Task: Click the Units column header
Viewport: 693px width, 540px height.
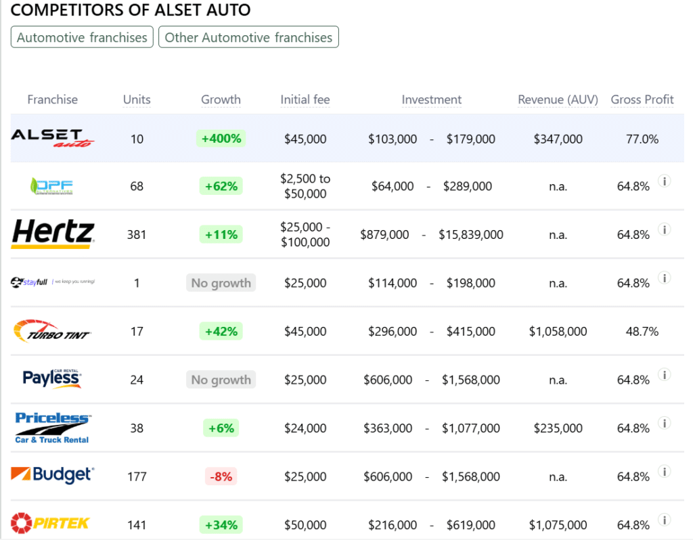Action: tap(137, 99)
